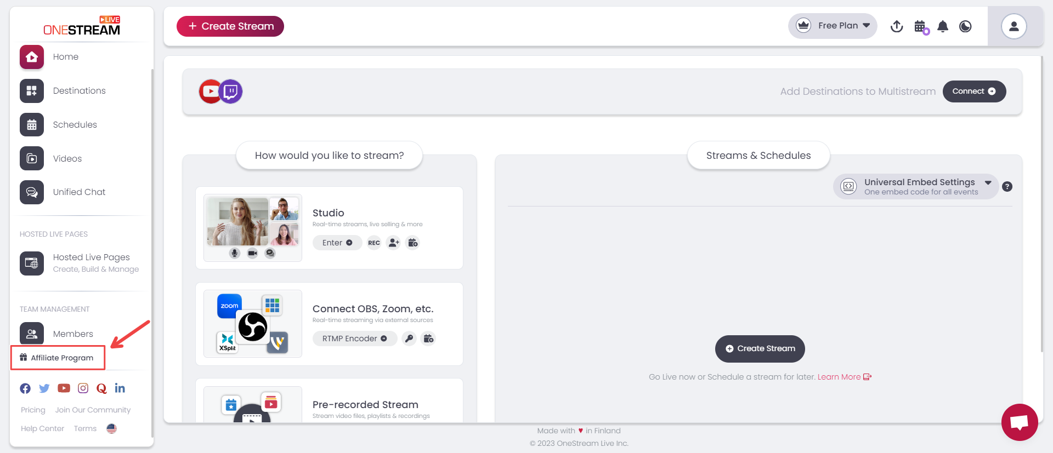Click the red Create Stream button
Viewport: 1053px width, 453px height.
(230, 26)
